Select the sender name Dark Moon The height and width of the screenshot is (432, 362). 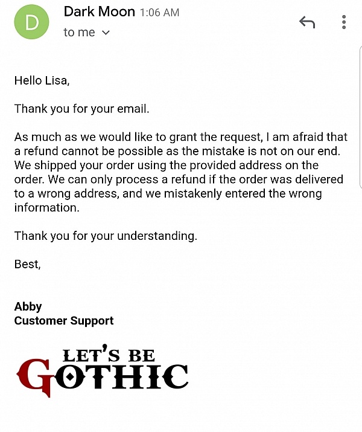pos(100,12)
